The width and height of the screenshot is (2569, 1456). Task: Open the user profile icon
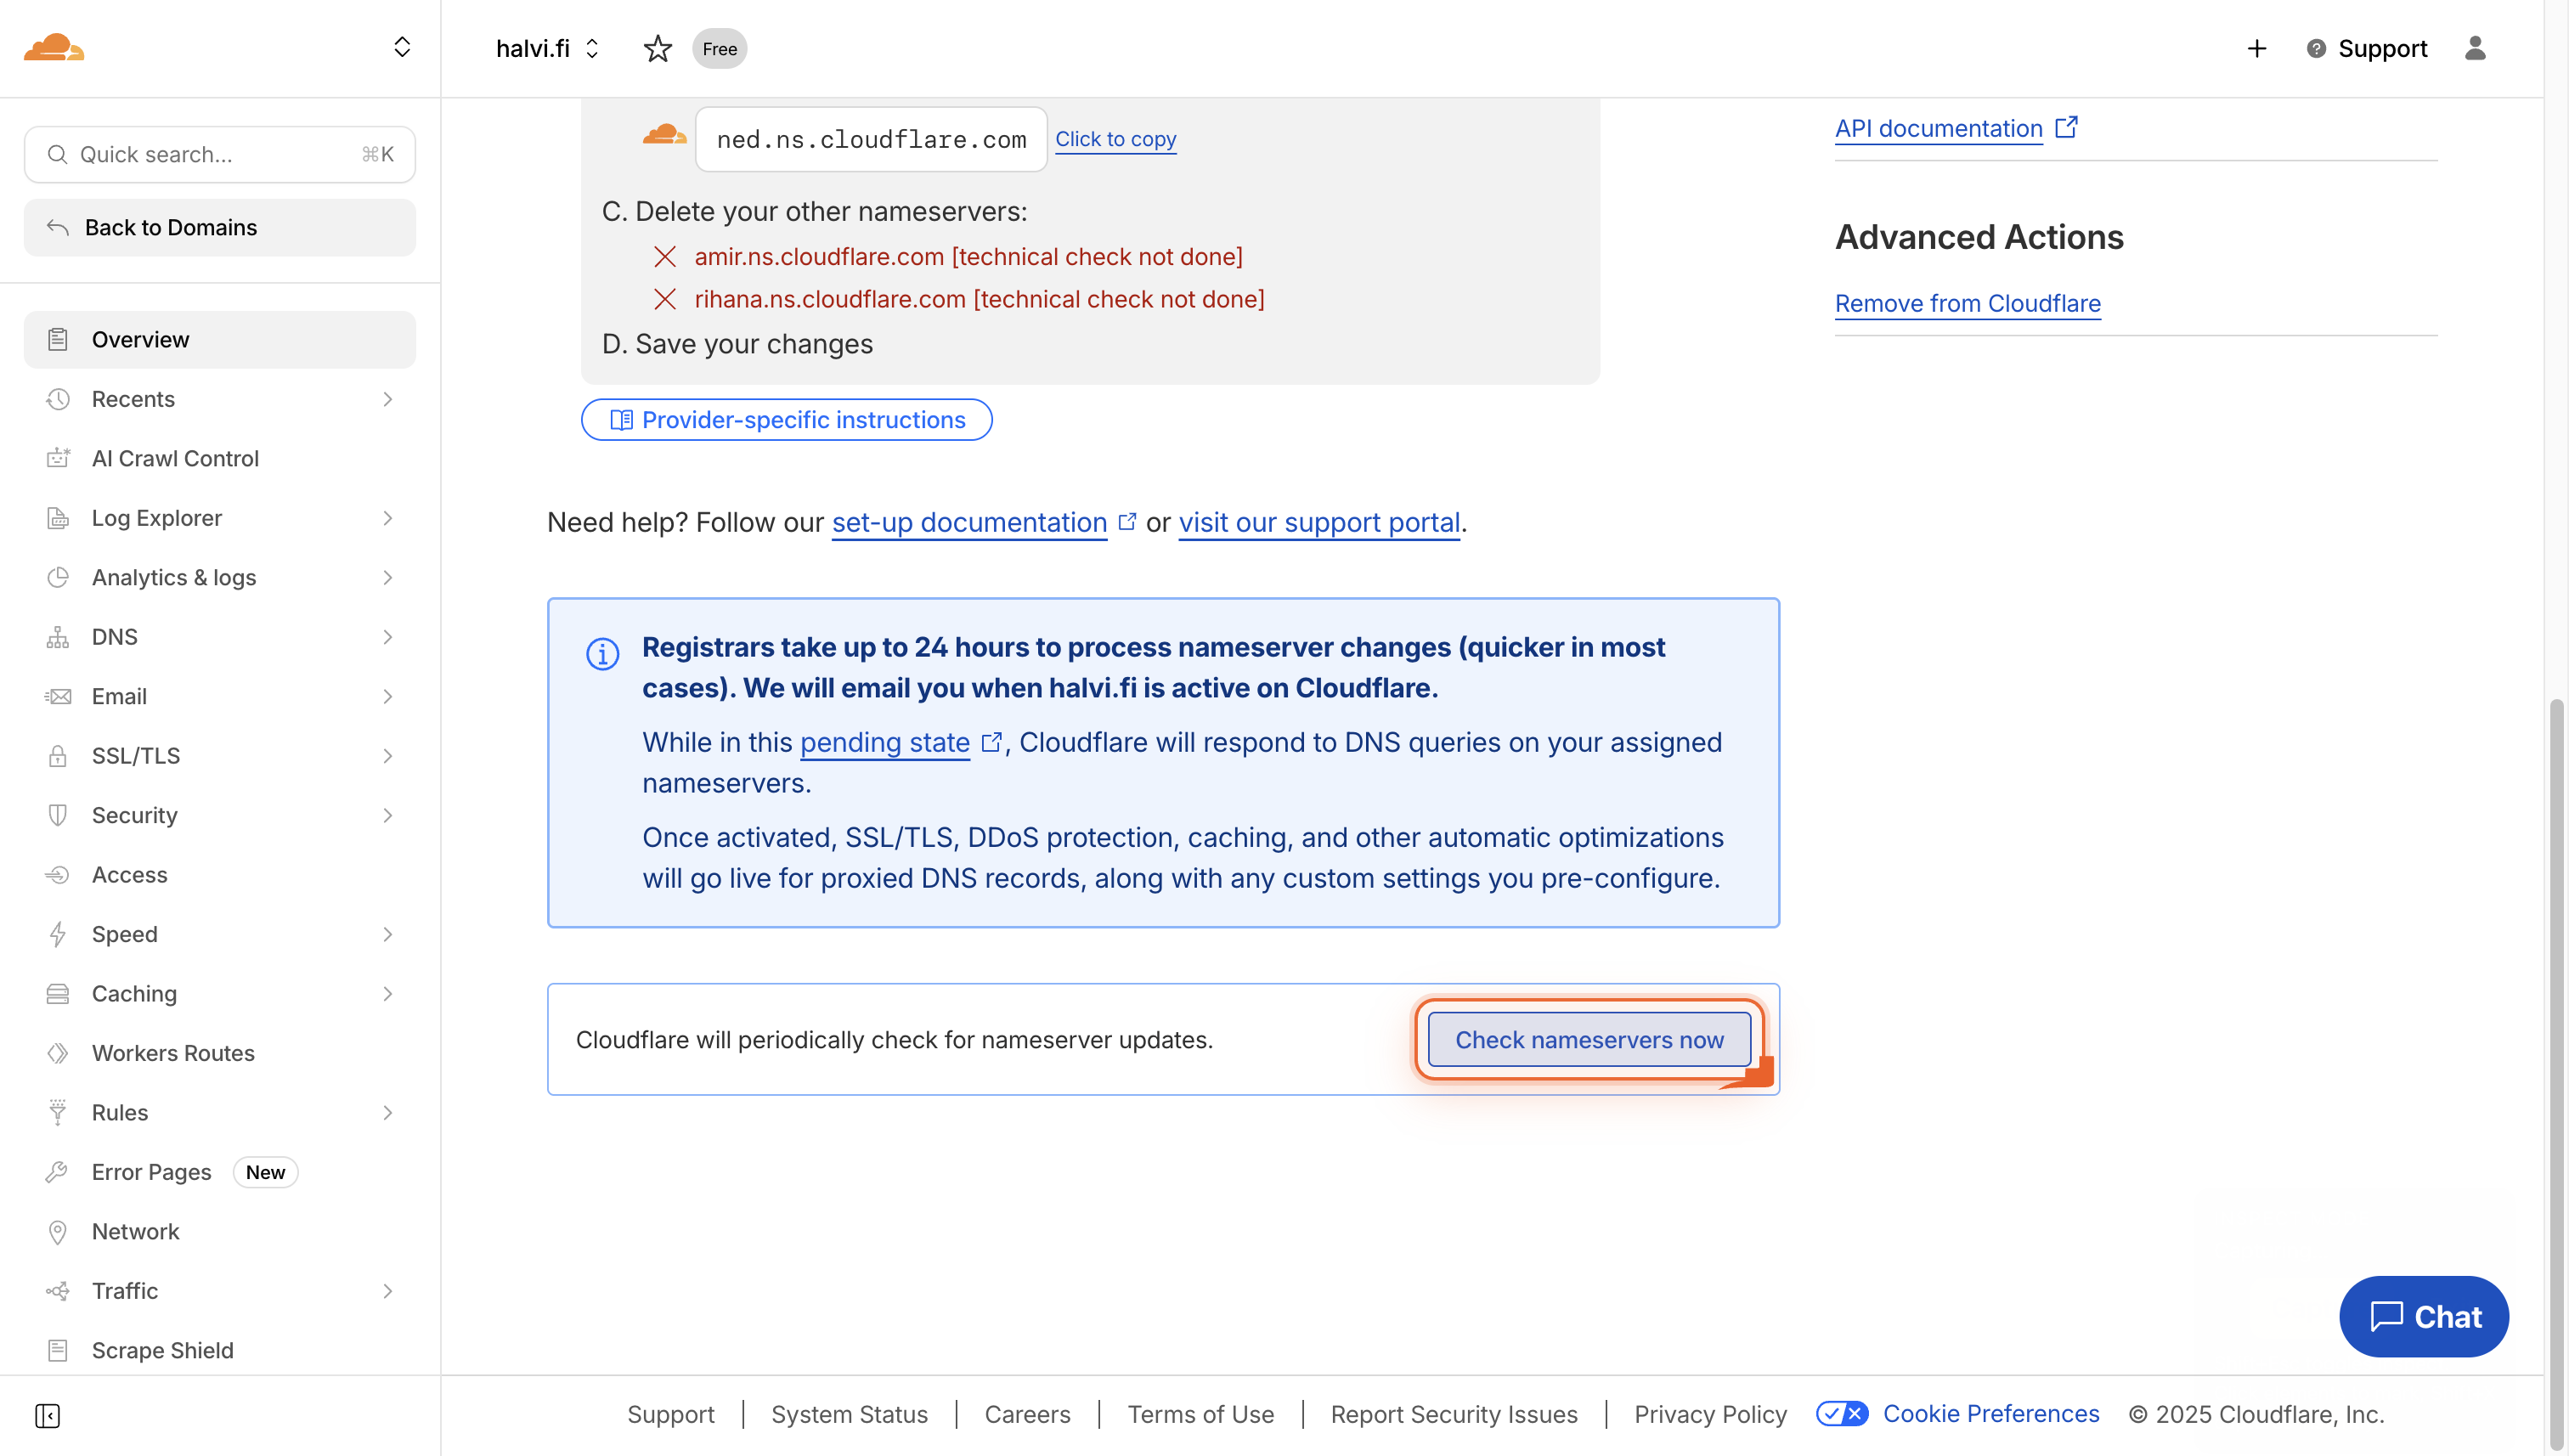[2476, 48]
